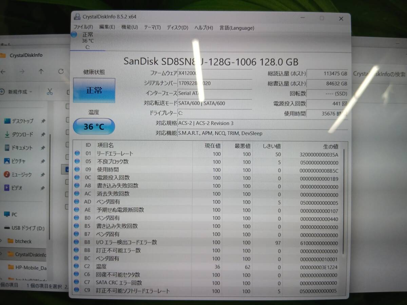The height and width of the screenshot is (305, 407).
Task: Click the status icon for 予期せぬ電源断回数 row
Action: [x=77, y=210]
